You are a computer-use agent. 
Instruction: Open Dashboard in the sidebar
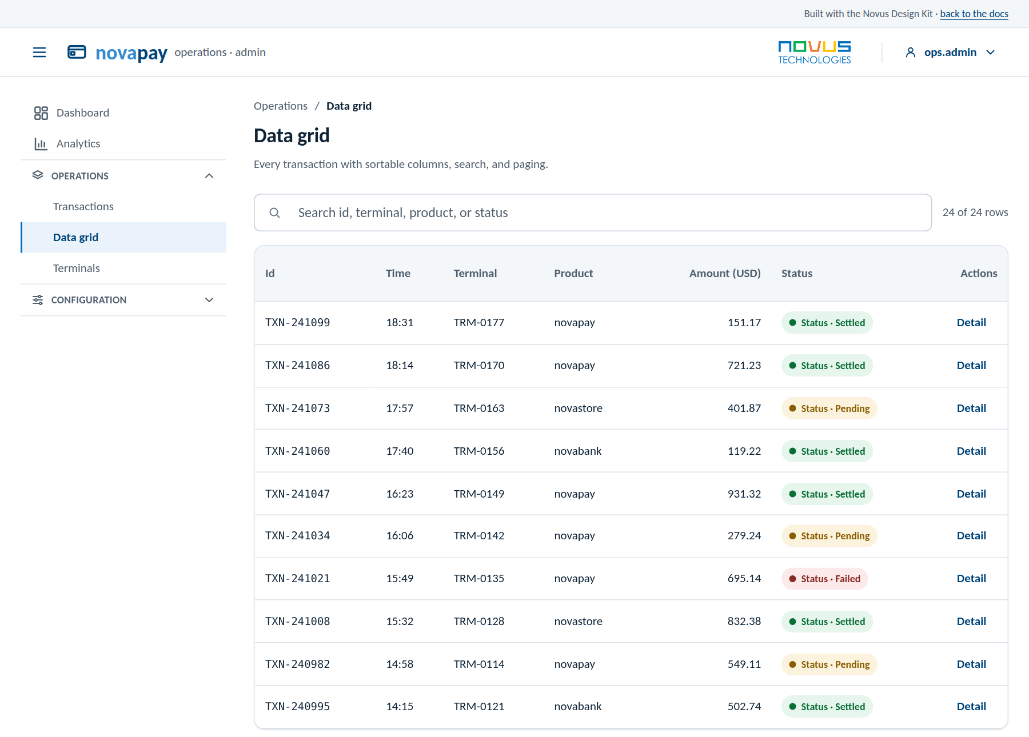click(123, 113)
